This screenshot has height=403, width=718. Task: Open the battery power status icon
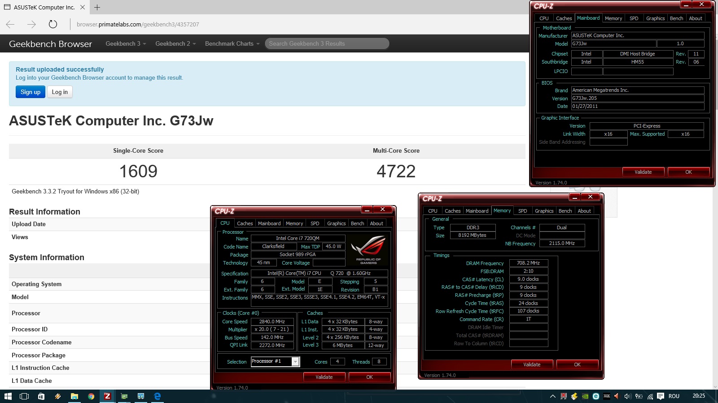click(639, 396)
